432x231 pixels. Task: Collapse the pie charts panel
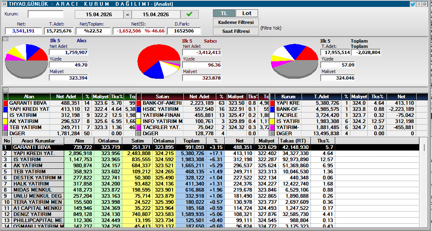point(6,39)
